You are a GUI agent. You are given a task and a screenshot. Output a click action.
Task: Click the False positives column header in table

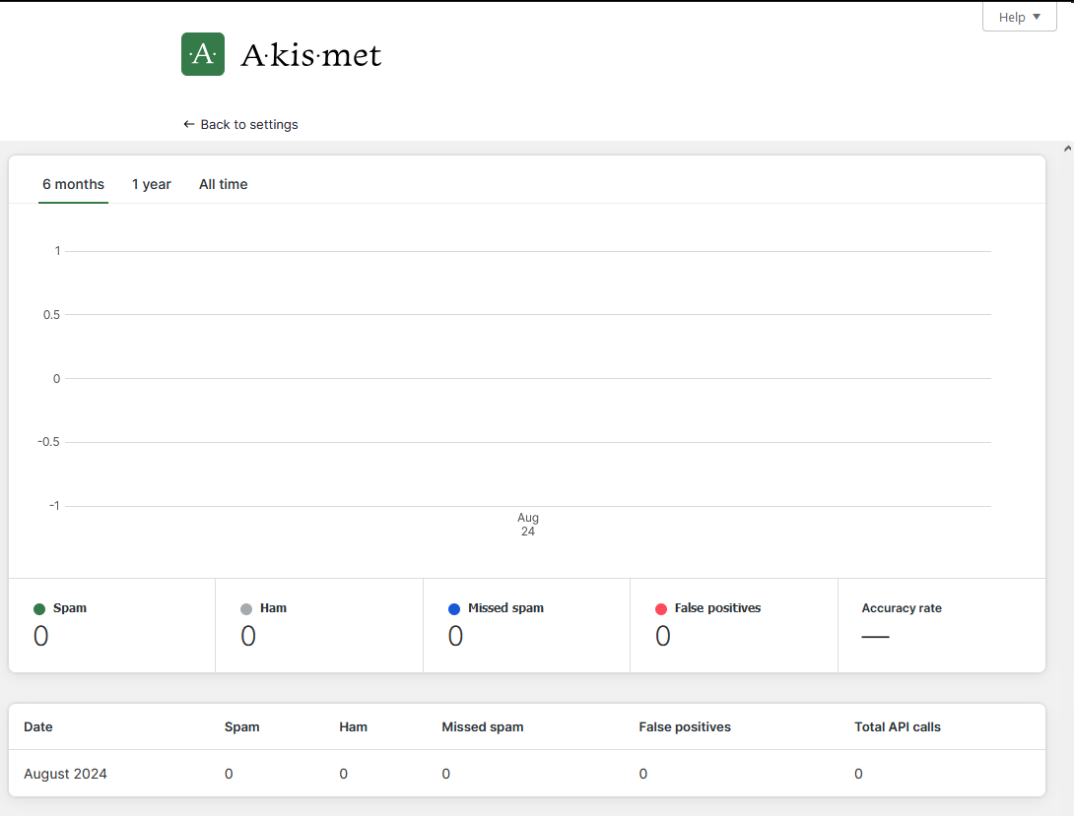pos(685,727)
